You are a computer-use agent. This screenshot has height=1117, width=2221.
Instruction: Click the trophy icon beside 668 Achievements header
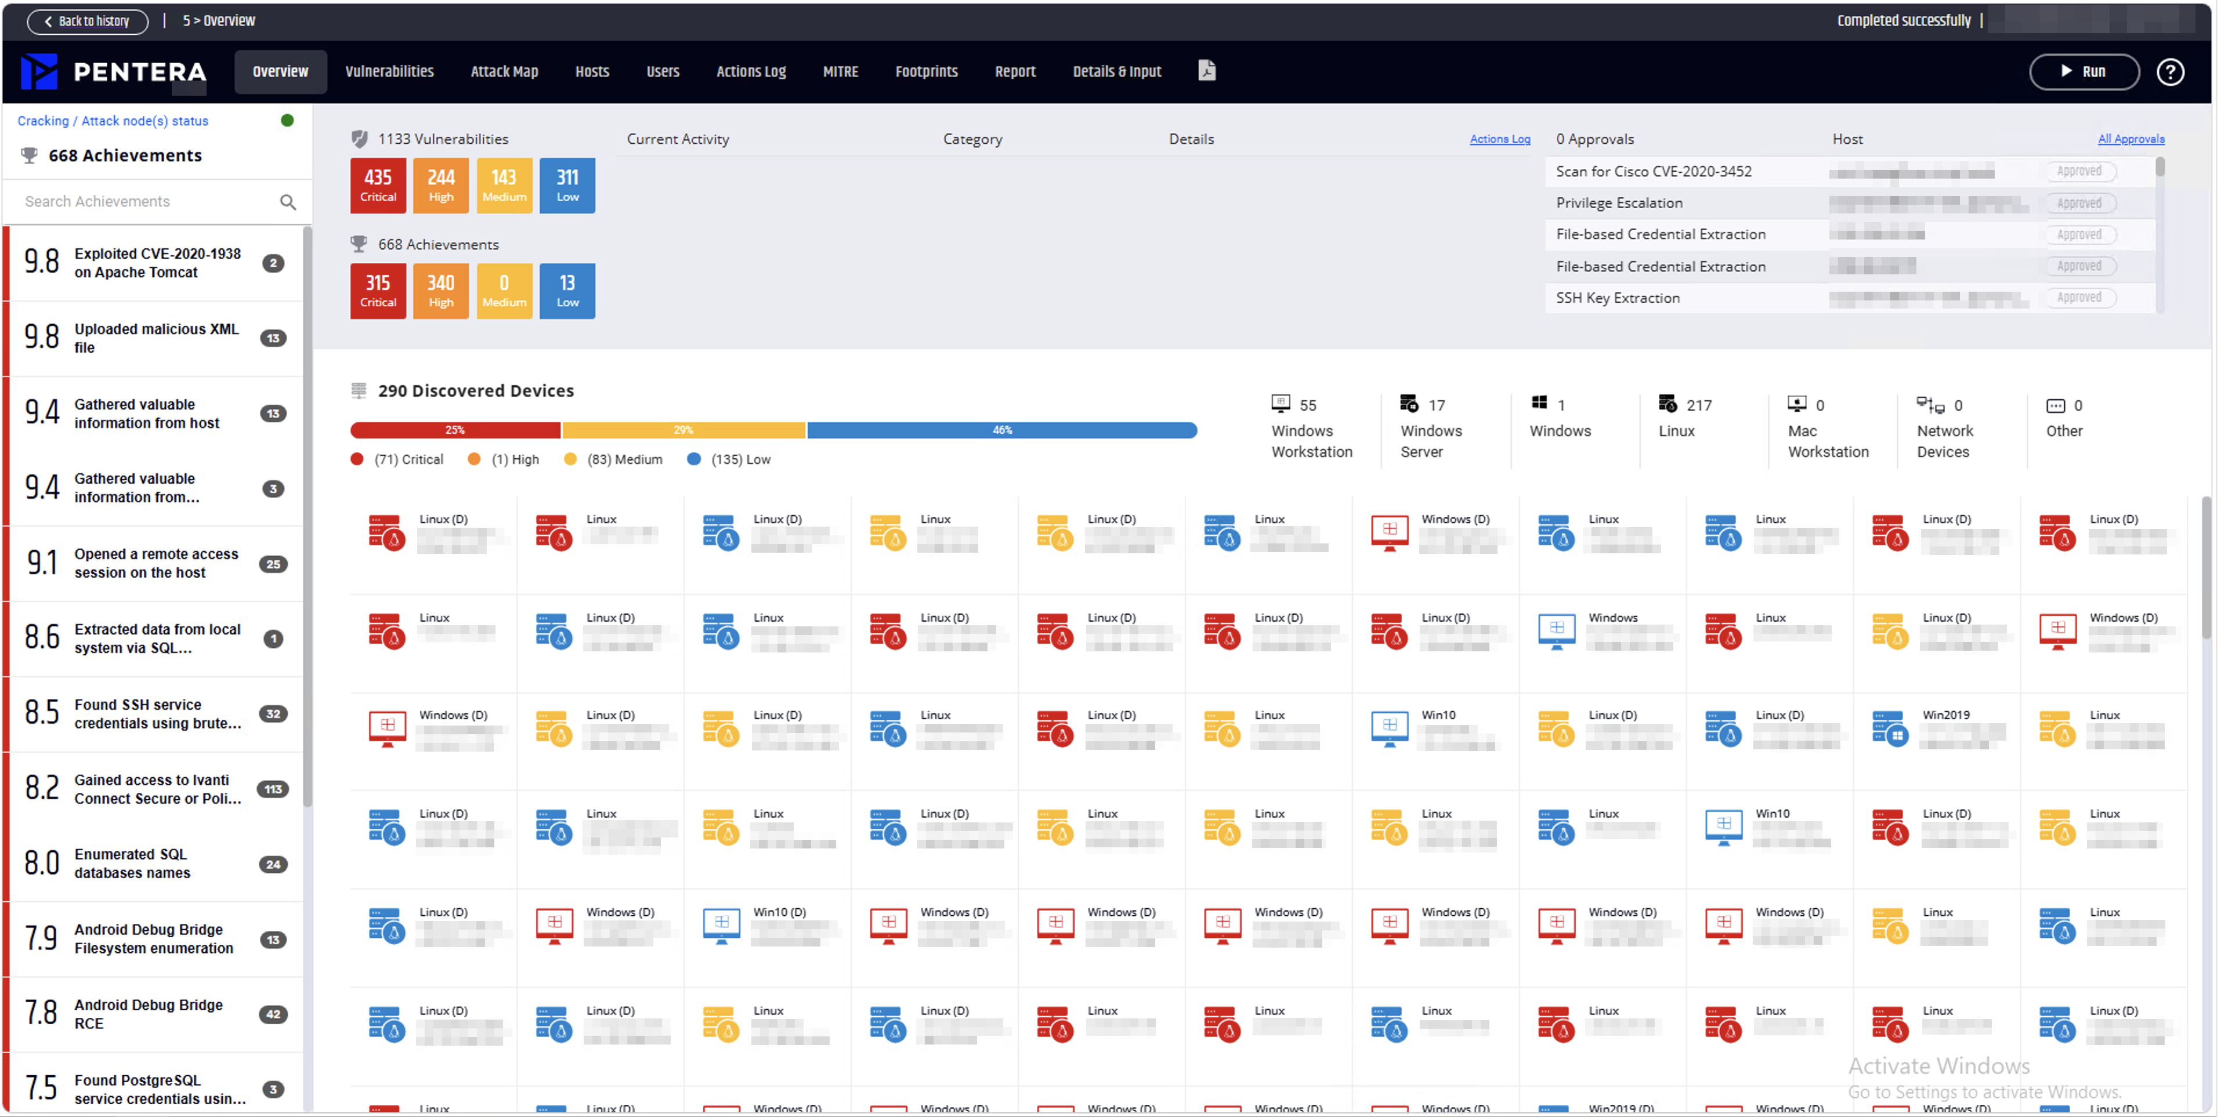coord(30,155)
